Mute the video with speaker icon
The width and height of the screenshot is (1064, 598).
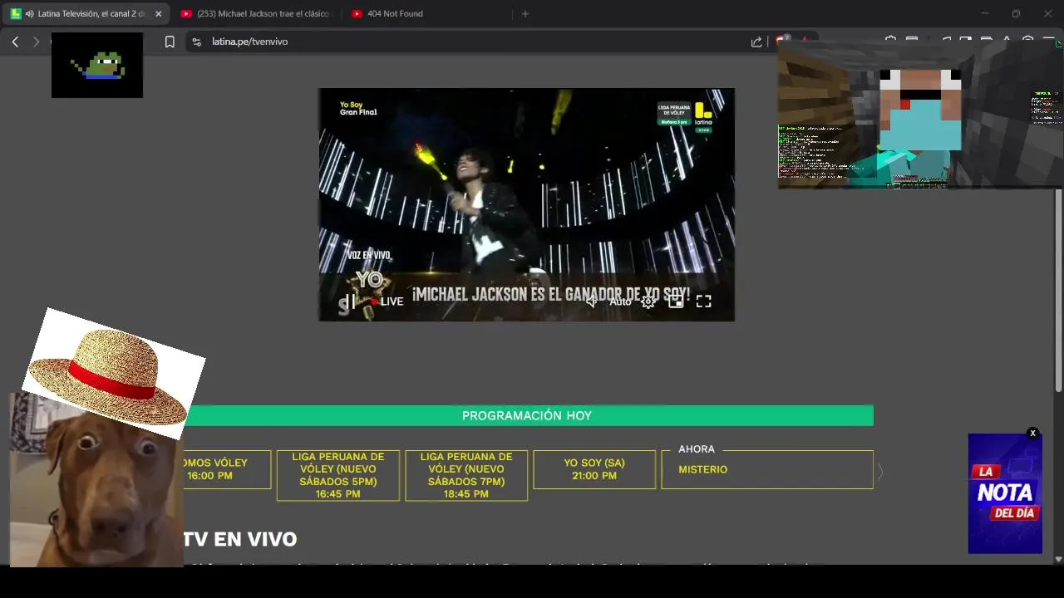coord(592,301)
